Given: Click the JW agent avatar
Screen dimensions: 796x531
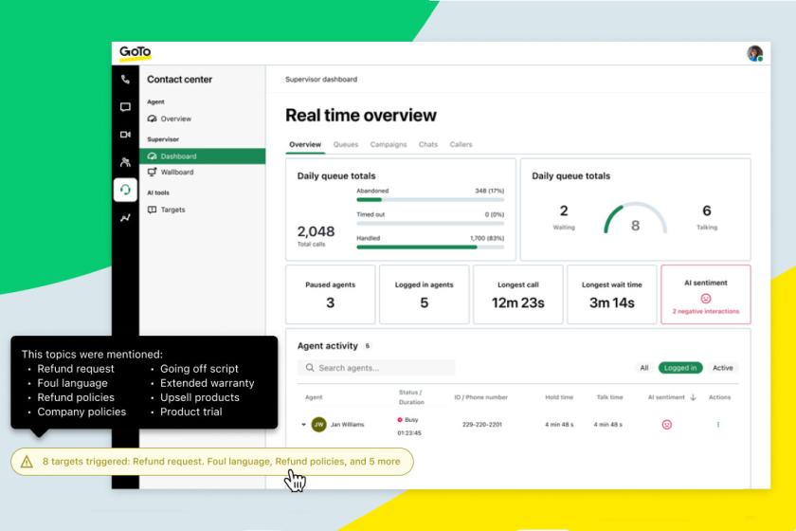Looking at the screenshot, I should [318, 424].
